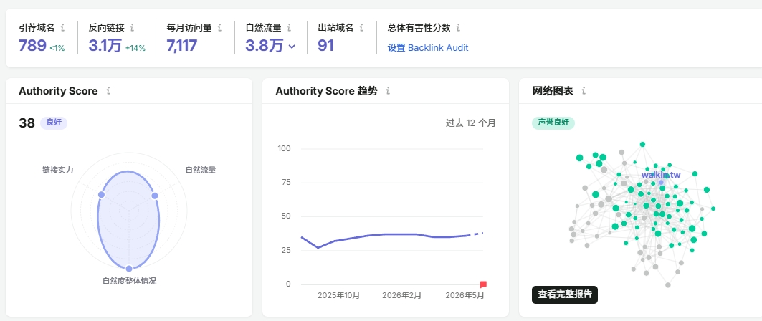762x321 pixels.
Task: Click the 自然流量 radar axis label
Action: click(x=201, y=170)
